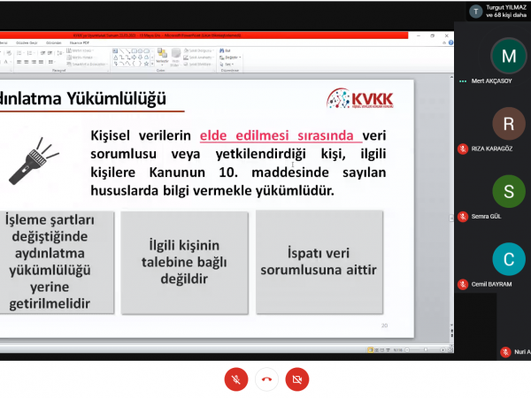Open the Metin Yönü dropdown
Viewport: 531px width, 398px height.
81,50
